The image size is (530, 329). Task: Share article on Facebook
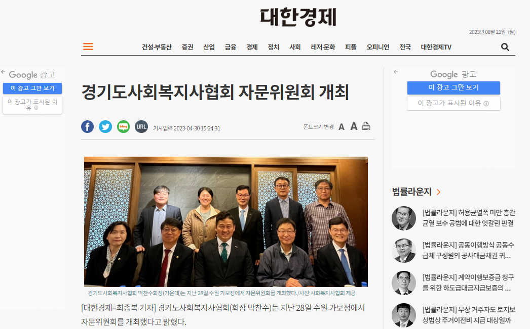click(87, 127)
